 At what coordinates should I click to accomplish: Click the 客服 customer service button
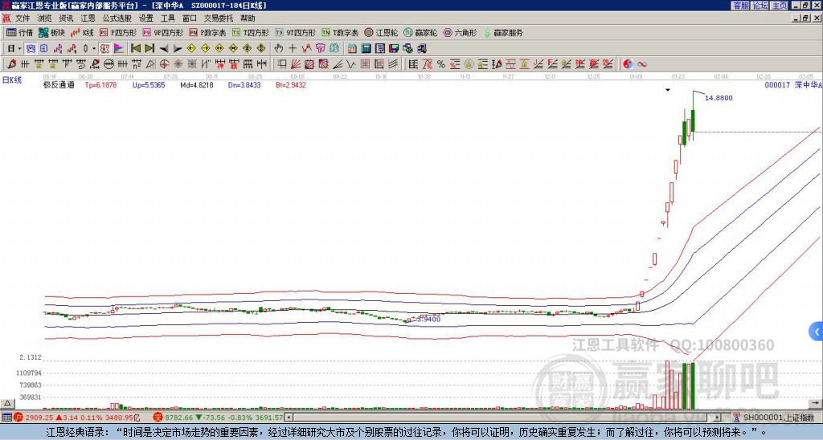pyautogui.click(x=740, y=6)
